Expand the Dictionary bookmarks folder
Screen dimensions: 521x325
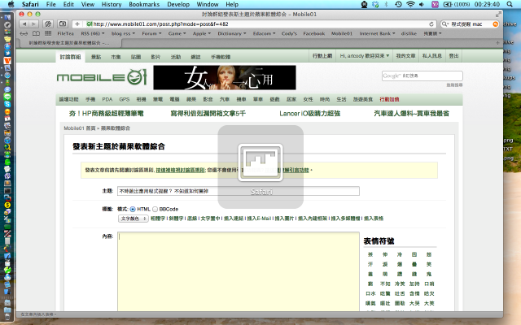pyautogui.click(x=232, y=33)
